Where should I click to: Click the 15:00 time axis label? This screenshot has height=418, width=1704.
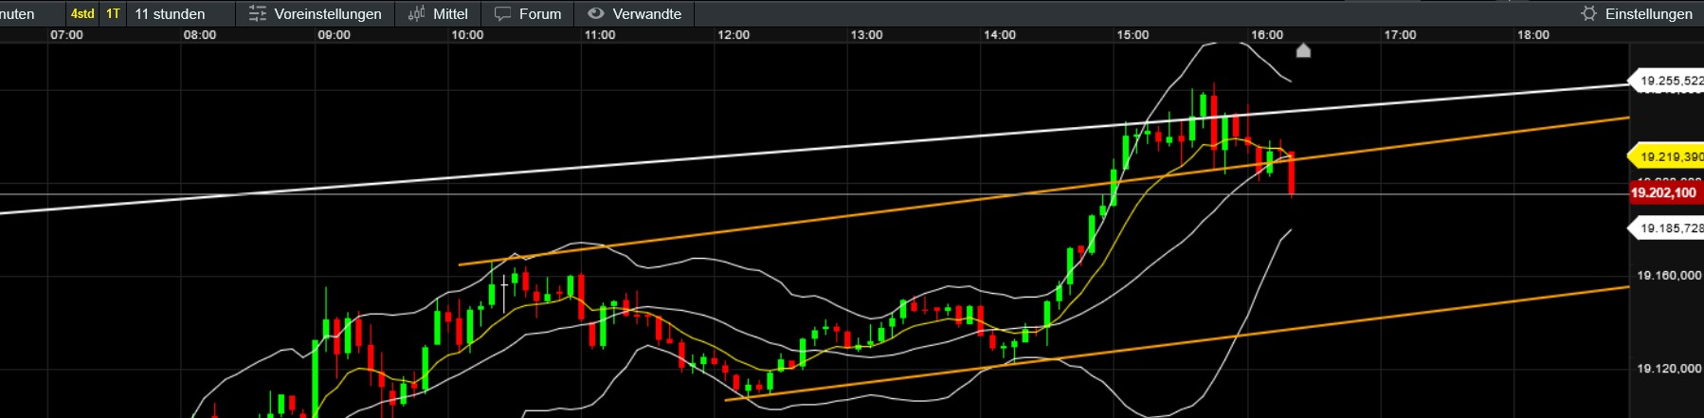(x=1133, y=35)
